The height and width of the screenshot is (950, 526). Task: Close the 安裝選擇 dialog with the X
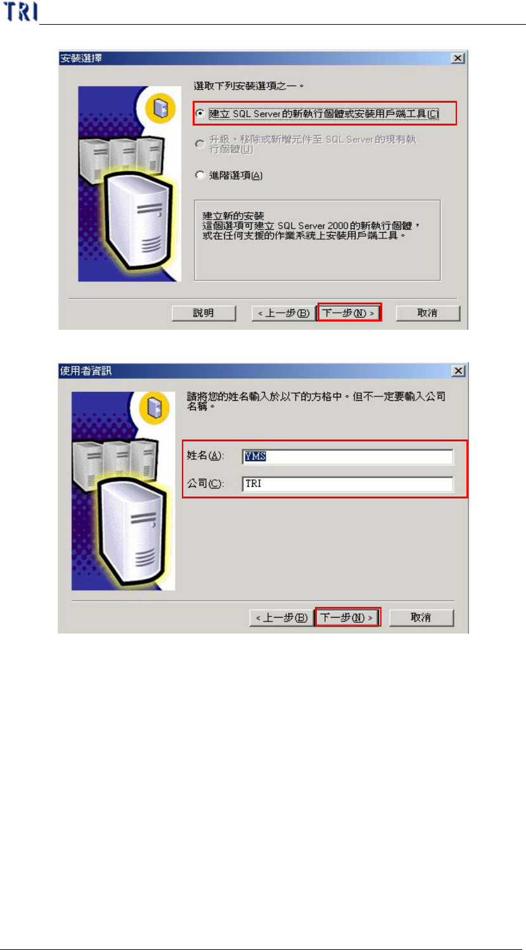[458, 58]
